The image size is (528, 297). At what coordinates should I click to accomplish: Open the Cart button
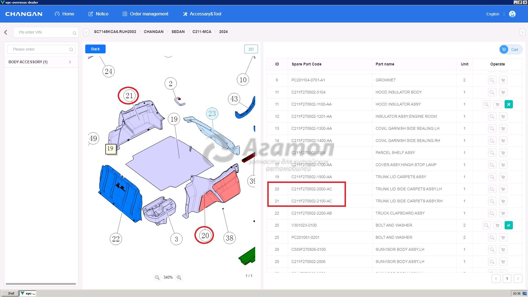[511, 50]
